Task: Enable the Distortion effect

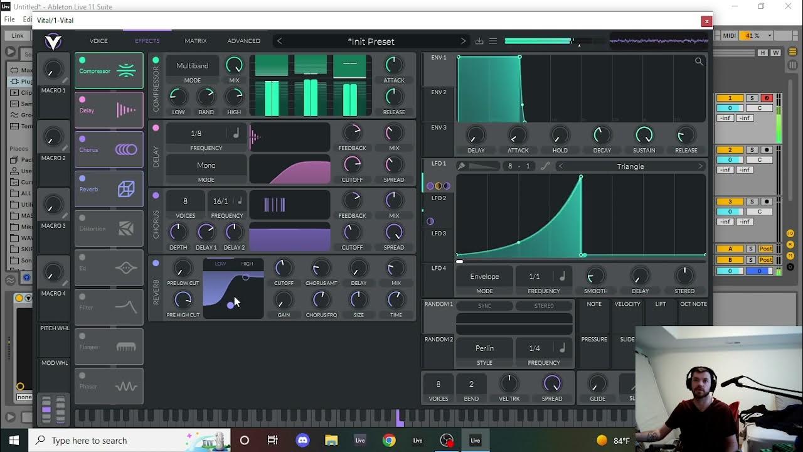Action: point(82,218)
